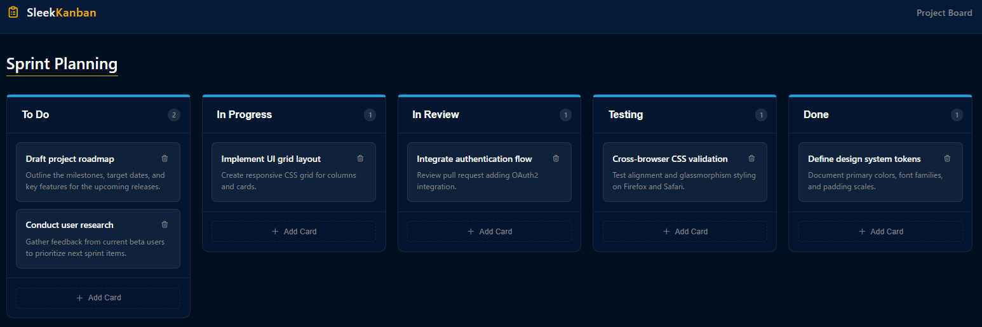
Task: Click the In Review card count badge
Action: (565, 115)
